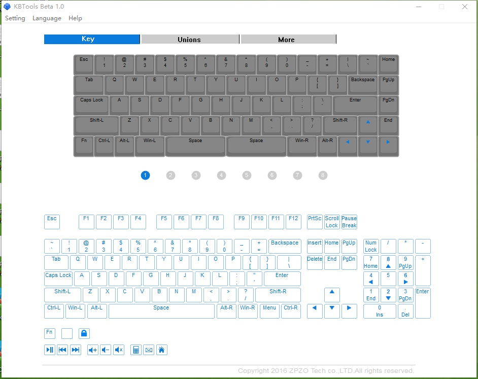Click the Caps Lock key on the upper keyboard
The image size is (478, 379).
(91, 105)
